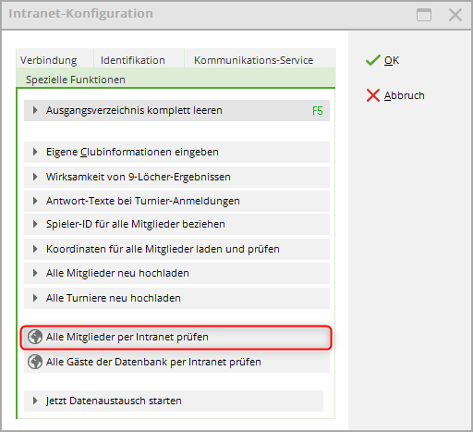Open Antwort-Texte bei Turnier-Anmeldungen

(x=176, y=201)
